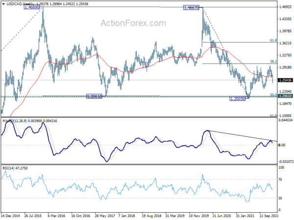Click the 6 Mar 2016 date label
This screenshot has height=220, width=294.
(x=56, y=216)
